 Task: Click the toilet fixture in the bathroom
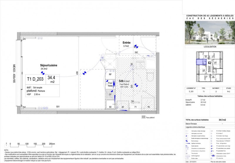coord(150,76)
